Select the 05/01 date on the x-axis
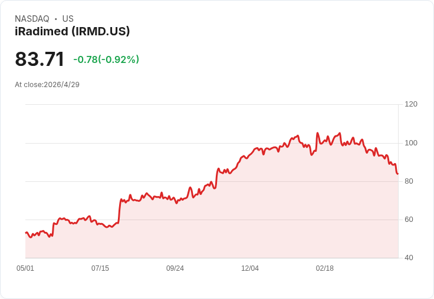This screenshot has height=299, width=434. pos(25,268)
